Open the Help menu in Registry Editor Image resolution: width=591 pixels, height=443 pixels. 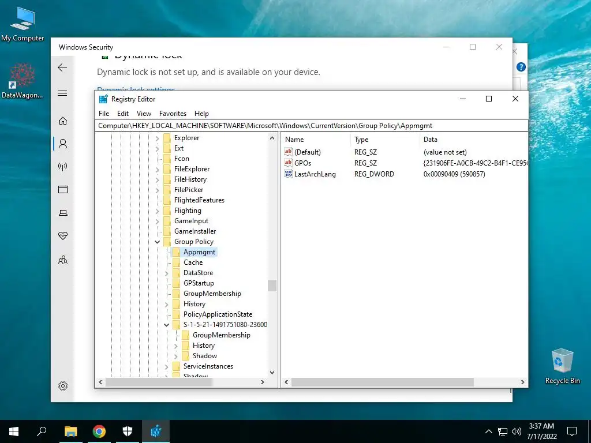(201, 114)
